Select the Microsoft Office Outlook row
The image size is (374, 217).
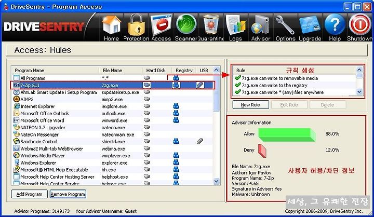pyautogui.click(x=112, y=113)
